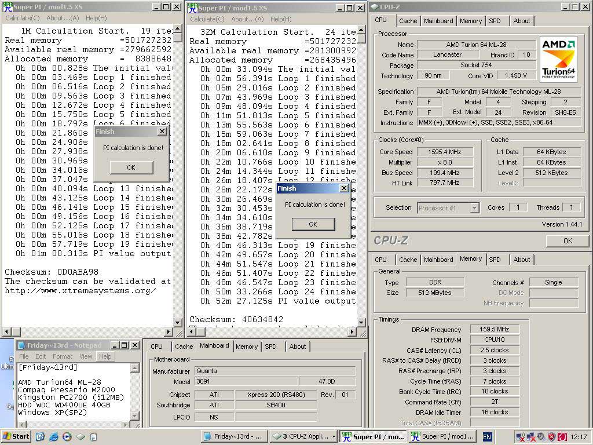Click the Notepad vertical scroll-down arrow
Viewport: 593px width, 445px height.
point(134,416)
